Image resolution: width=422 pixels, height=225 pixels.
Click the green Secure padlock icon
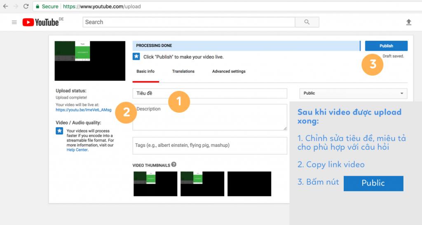pos(38,7)
